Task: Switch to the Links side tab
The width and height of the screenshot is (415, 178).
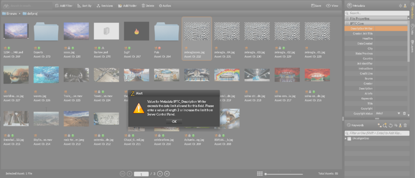Action: click(x=412, y=29)
